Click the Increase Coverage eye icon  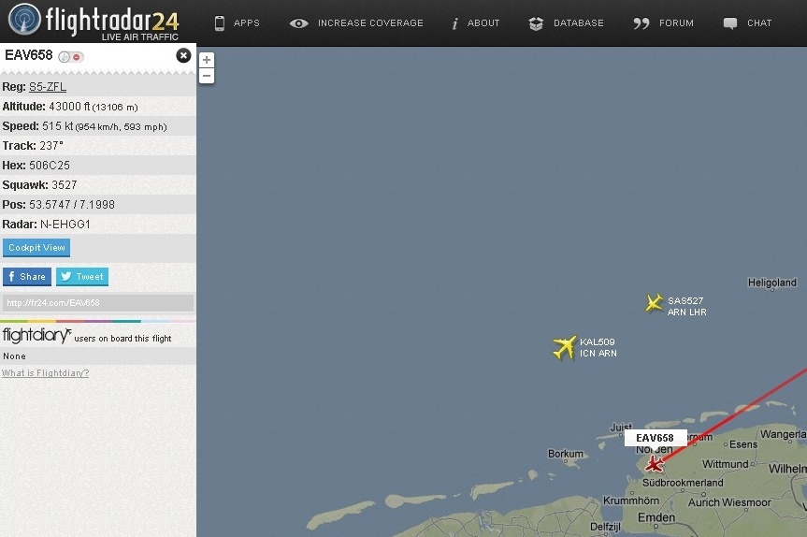298,23
